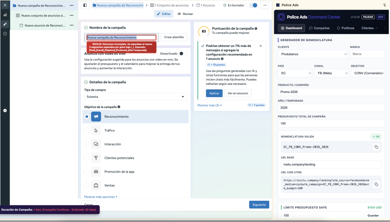Click the Clientes potenciales funnel icon
This screenshot has width=390, height=222.
coord(96,158)
